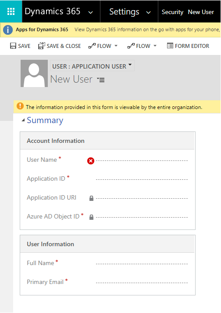Click the orange warning icon
221x313 pixels.
click(x=20, y=106)
